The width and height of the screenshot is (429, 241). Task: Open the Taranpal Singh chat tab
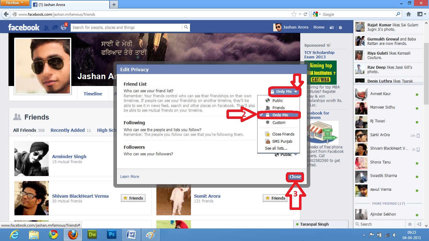[x=321, y=224]
